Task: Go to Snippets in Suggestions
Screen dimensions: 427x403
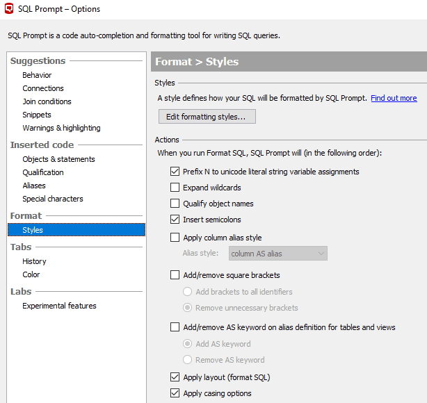Action: [x=37, y=115]
